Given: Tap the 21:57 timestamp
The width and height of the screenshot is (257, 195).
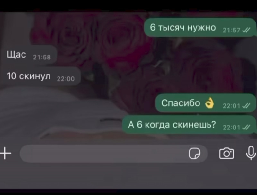Looking at the screenshot, I should click(232, 30).
